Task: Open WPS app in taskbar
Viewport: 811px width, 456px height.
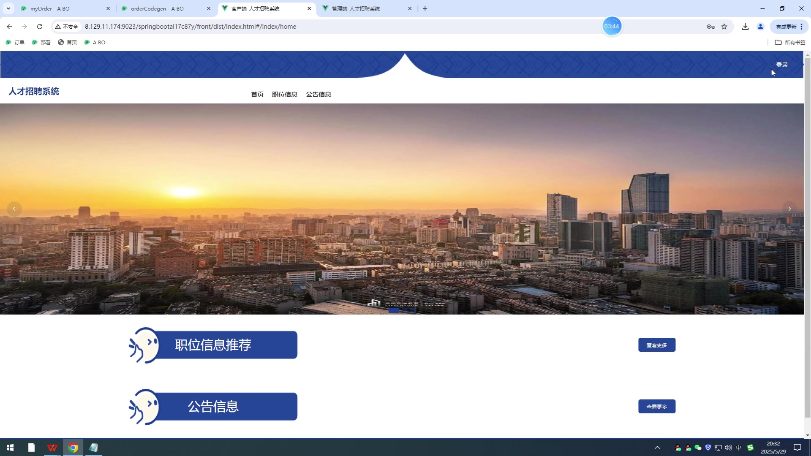Action: tap(52, 448)
